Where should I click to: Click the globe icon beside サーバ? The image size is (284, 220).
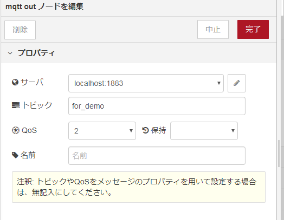coord(15,82)
